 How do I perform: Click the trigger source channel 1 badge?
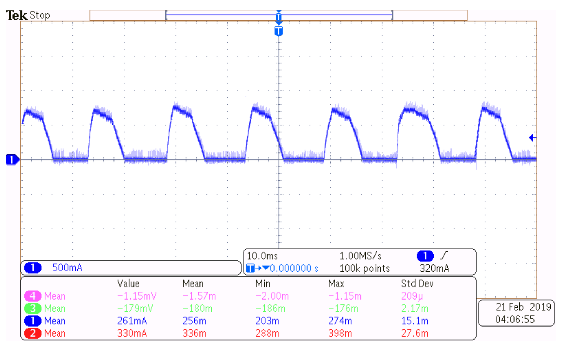[x=425, y=256]
